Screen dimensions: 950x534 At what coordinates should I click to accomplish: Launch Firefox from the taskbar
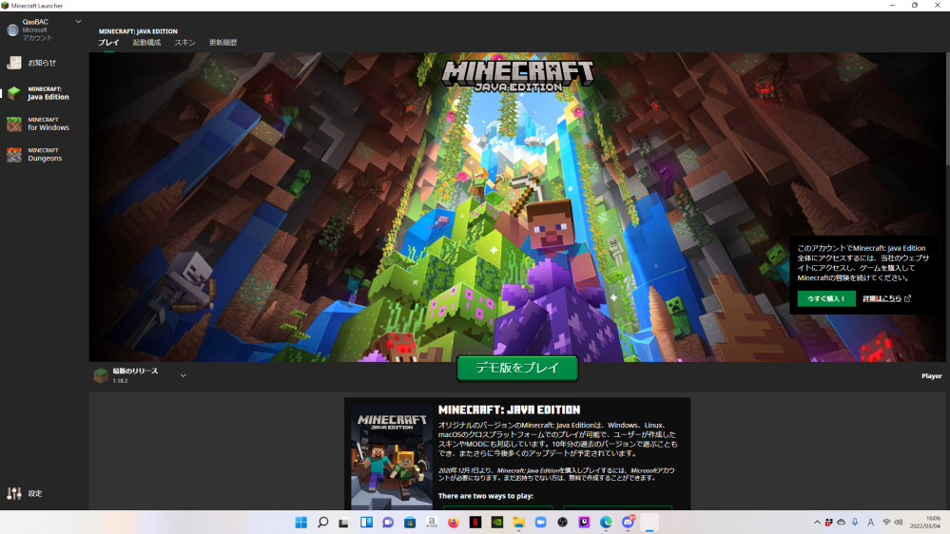click(454, 523)
